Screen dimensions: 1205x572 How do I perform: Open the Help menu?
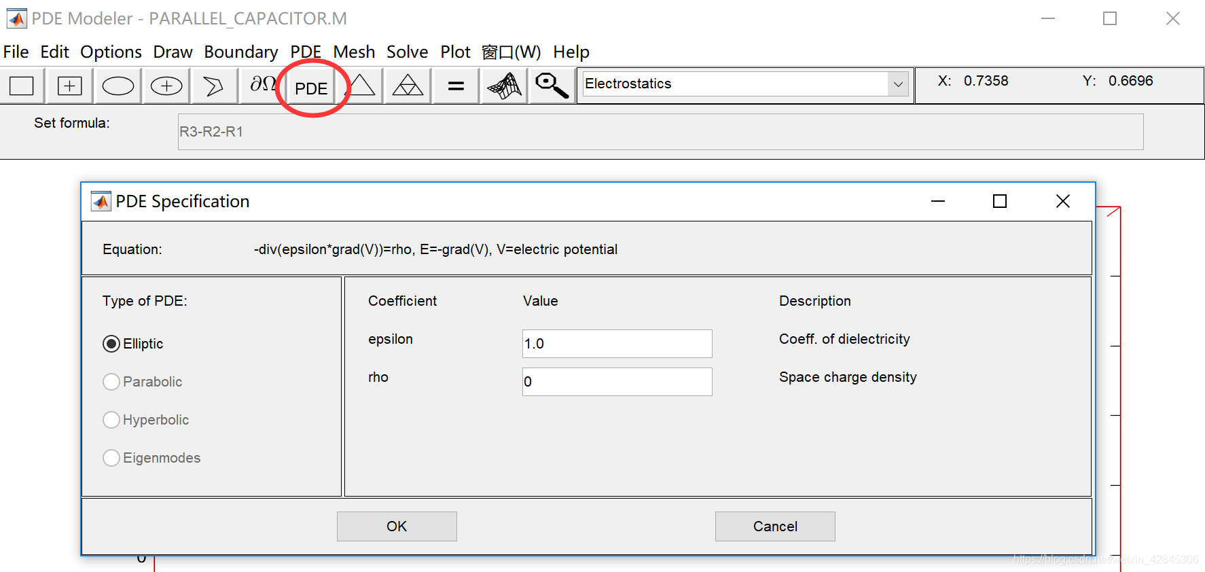[x=571, y=52]
